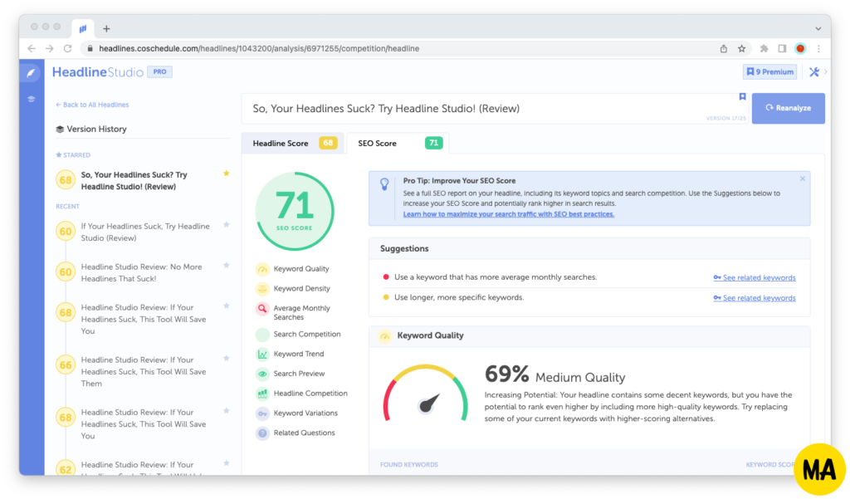Screen dimensions: 850x499
Task: Click the browser address bar URL
Action: [x=259, y=48]
